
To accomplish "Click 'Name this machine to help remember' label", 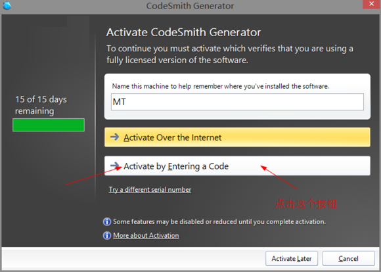I will point(220,86).
